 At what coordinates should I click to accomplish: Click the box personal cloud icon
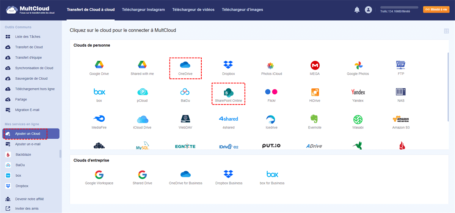pos(99,92)
